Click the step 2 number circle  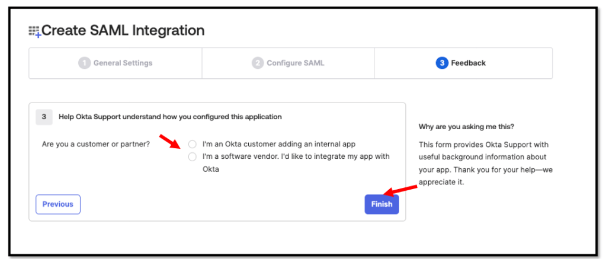pyautogui.click(x=258, y=63)
